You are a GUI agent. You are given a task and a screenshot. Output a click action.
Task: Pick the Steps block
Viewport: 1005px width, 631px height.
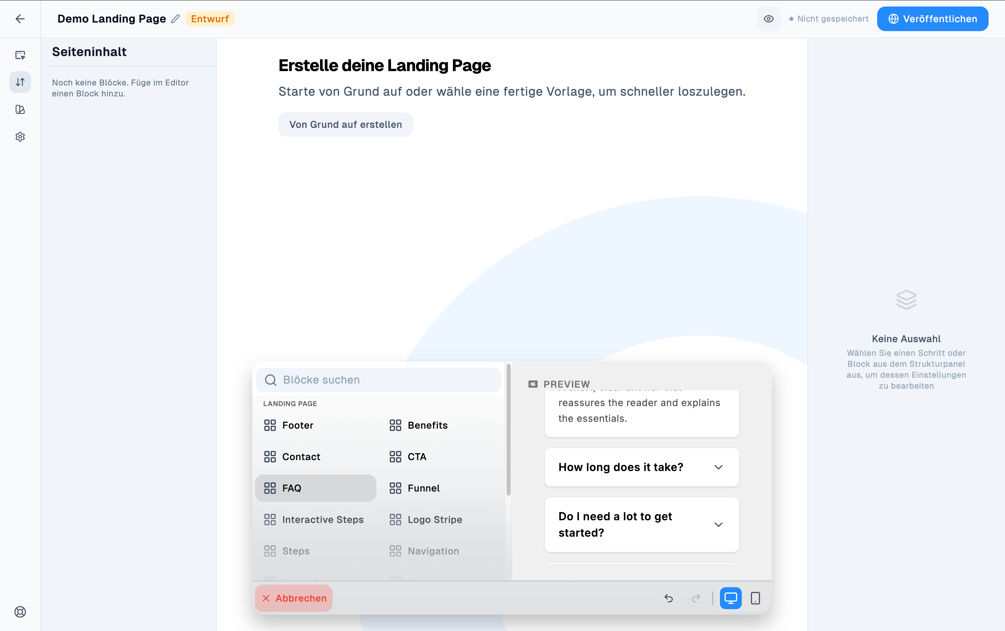[x=316, y=551]
